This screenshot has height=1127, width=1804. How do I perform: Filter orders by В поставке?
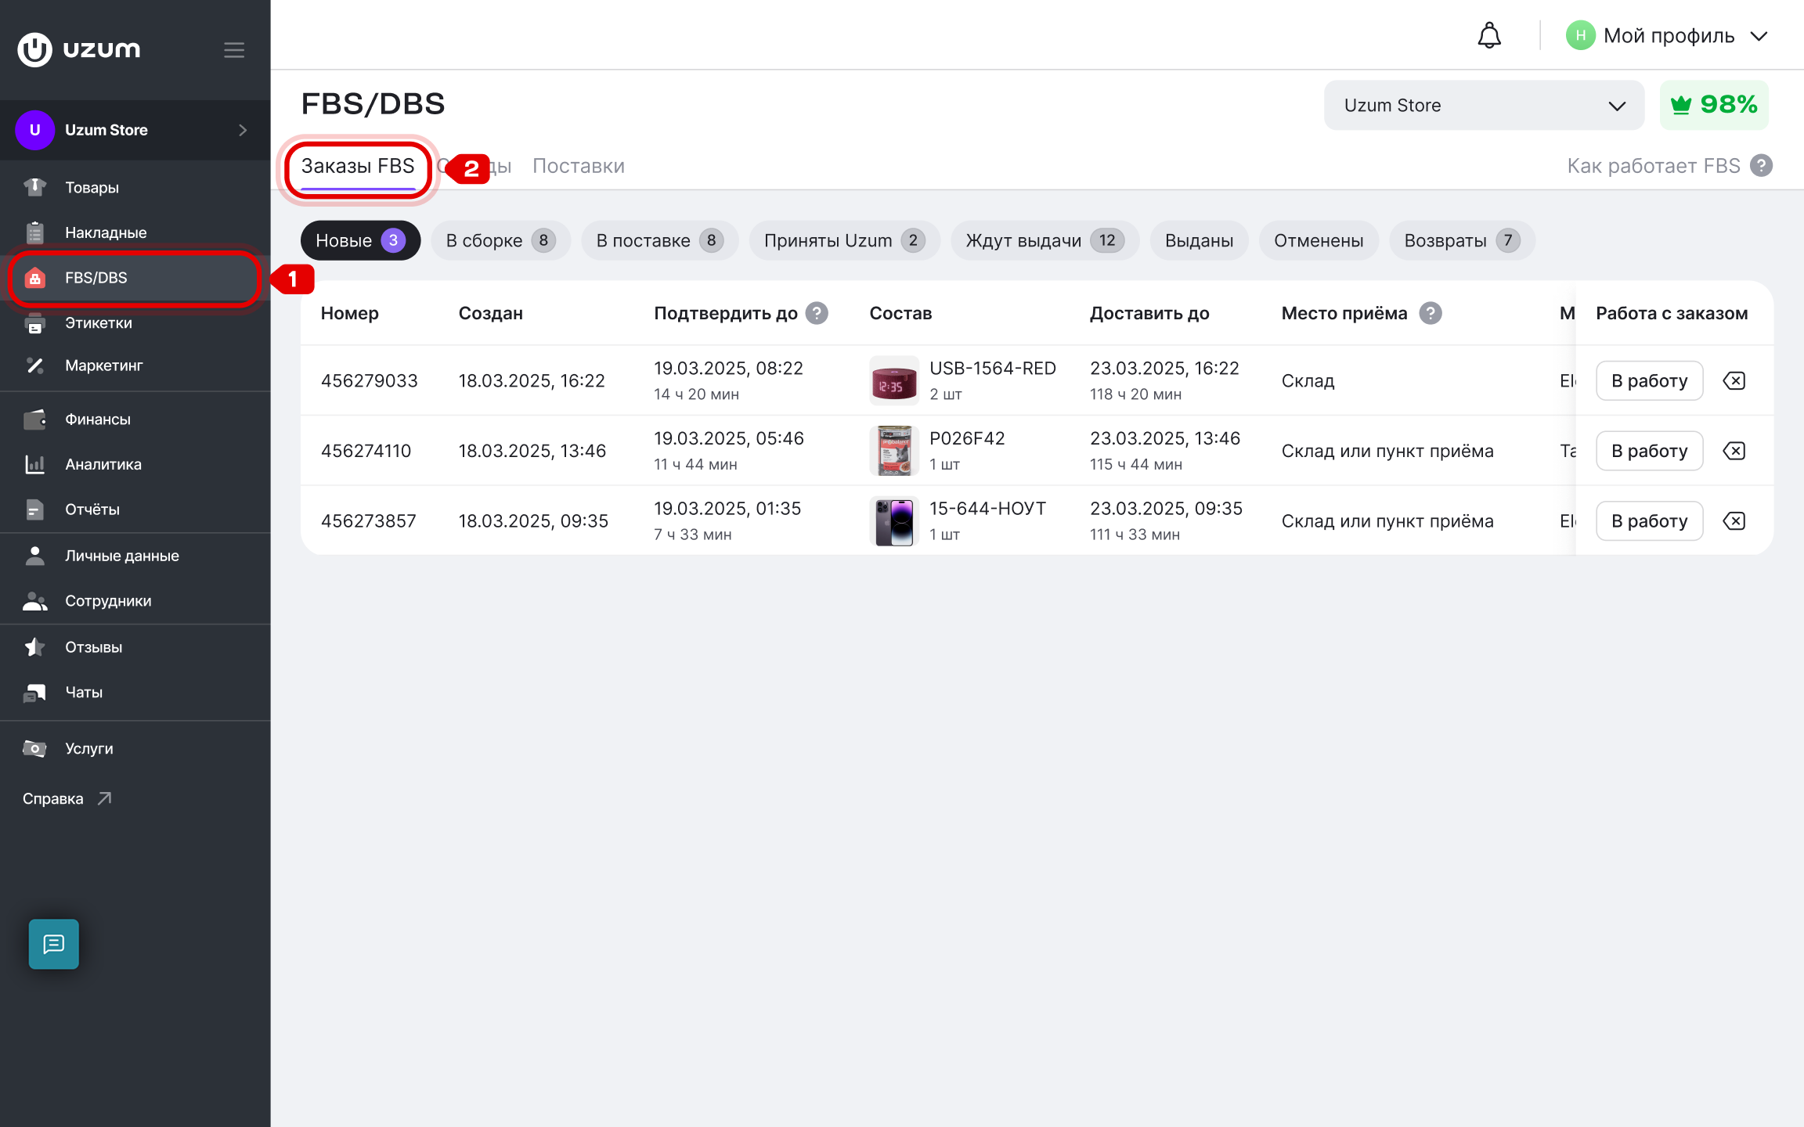[x=659, y=240]
